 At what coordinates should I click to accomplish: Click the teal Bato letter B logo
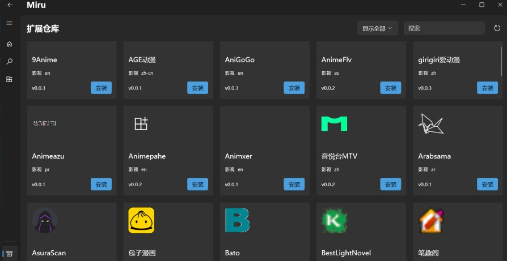(237, 220)
